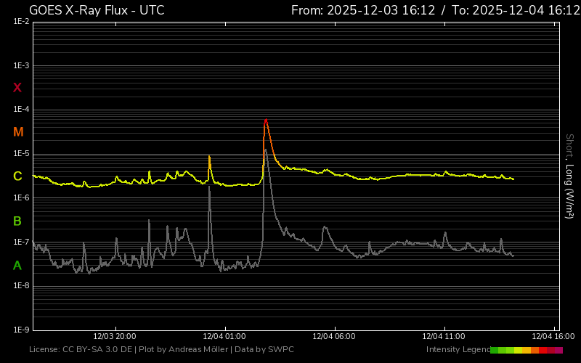
Task: Click the gray short-wavelength peak near 12/04 01:00
Action: pos(209,187)
